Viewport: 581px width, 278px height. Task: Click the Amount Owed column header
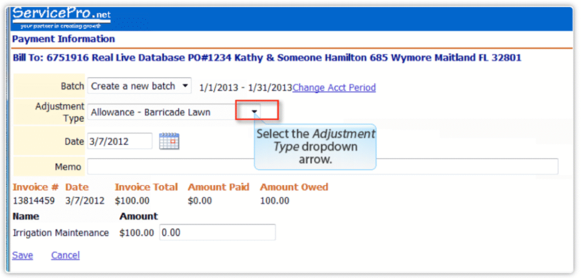point(294,187)
